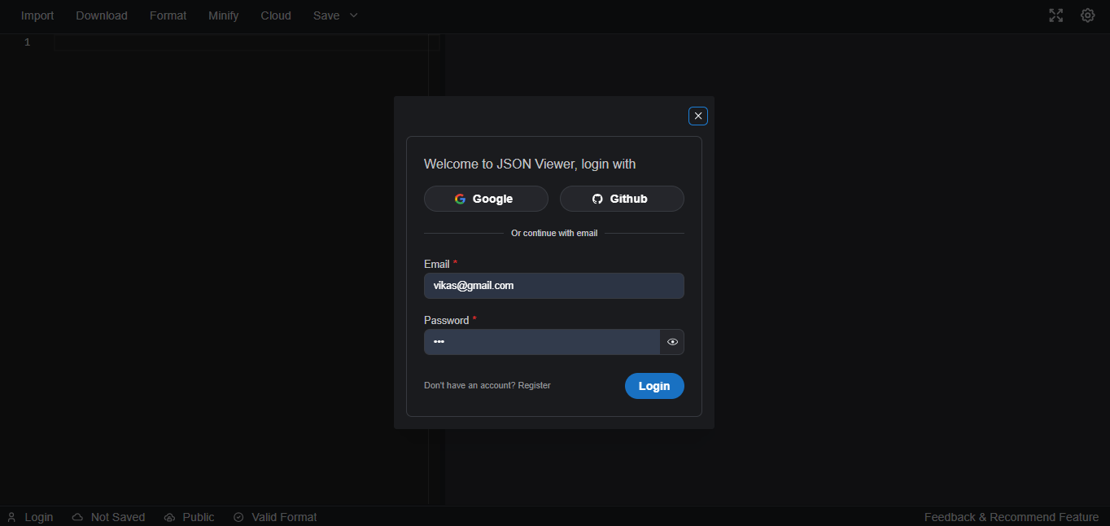Viewport: 1110px width, 526px height.
Task: Click the 'Login' text in status bar
Action: (x=39, y=517)
